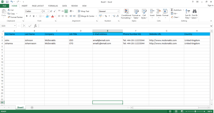The height and width of the screenshot is (113, 214).
Task: Switch to the FORMULAS tab
Action: 53,6
